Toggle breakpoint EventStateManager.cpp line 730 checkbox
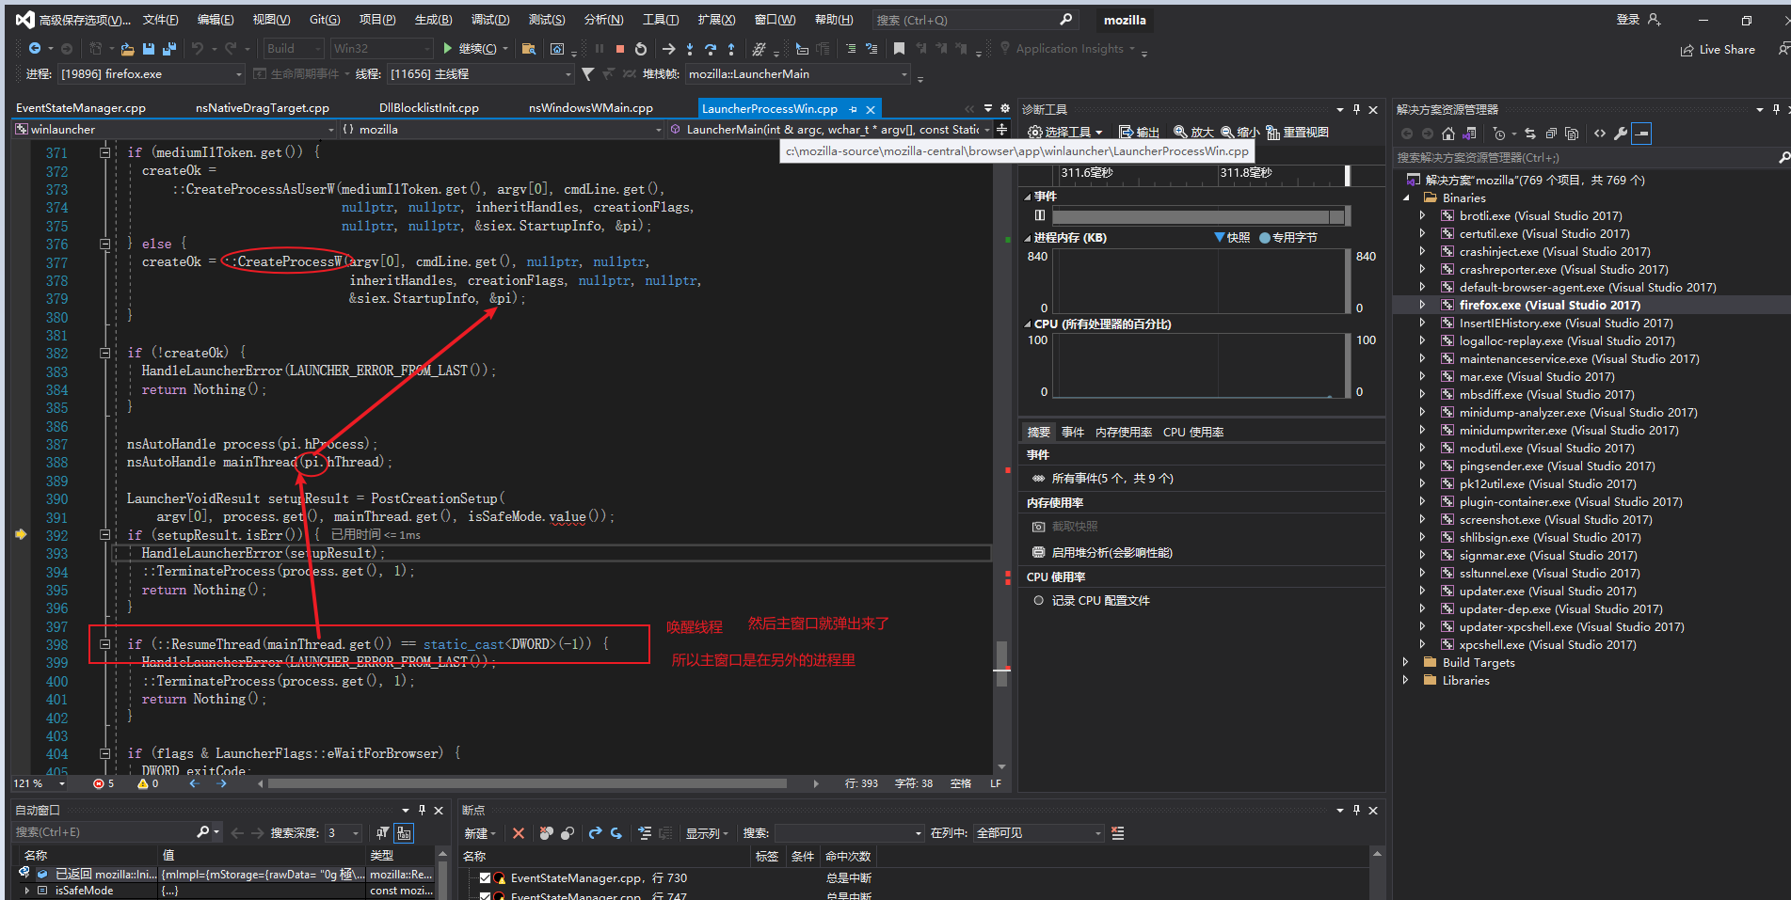Viewport: 1791px width, 900px height. coord(485,878)
